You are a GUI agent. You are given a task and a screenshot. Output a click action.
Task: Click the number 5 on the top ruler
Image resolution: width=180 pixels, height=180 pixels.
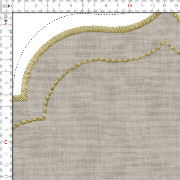click(x=71, y=6)
